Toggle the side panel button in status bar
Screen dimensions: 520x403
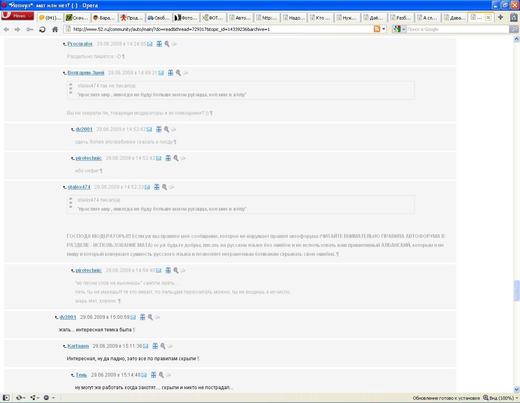(x=6, y=398)
